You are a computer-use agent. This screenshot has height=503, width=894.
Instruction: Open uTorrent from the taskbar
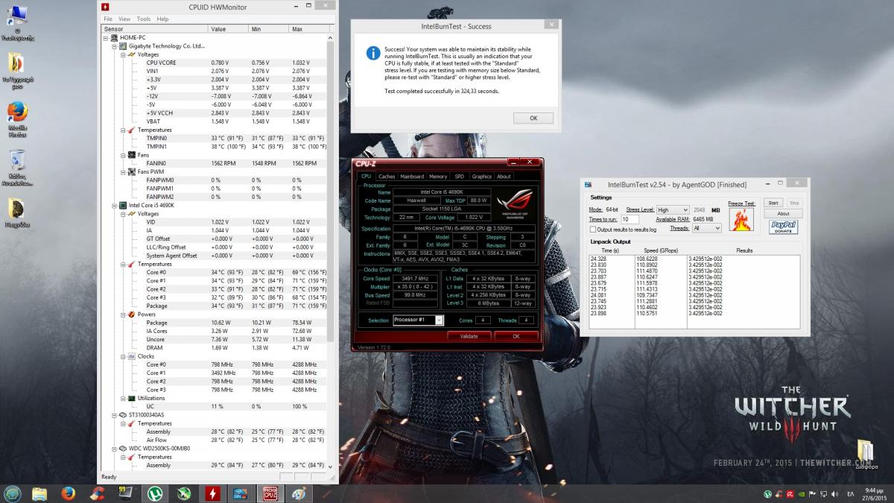(x=156, y=493)
